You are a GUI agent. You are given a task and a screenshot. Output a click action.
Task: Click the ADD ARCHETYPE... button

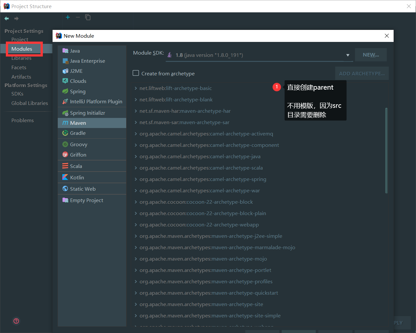(362, 73)
